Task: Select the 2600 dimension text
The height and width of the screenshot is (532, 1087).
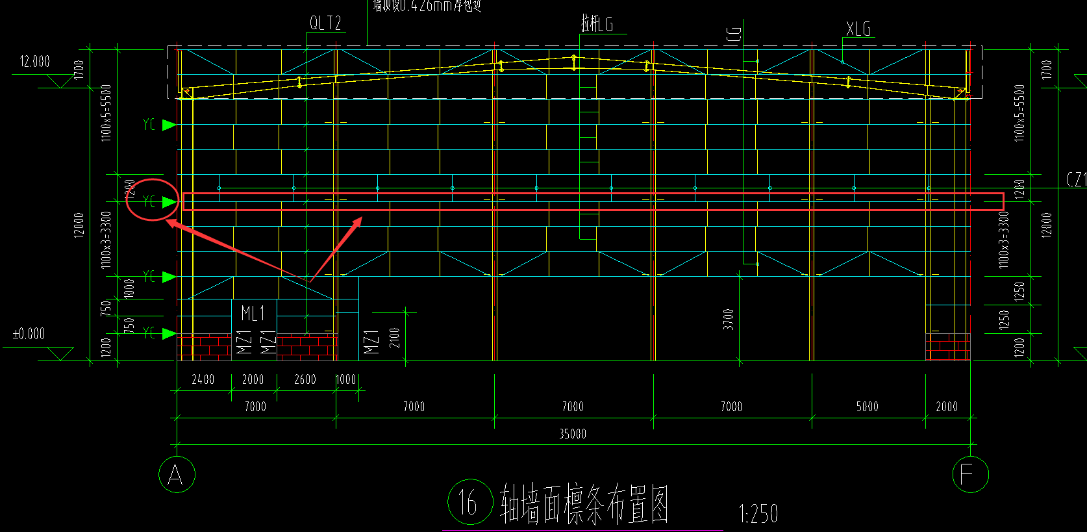Action: coord(305,379)
